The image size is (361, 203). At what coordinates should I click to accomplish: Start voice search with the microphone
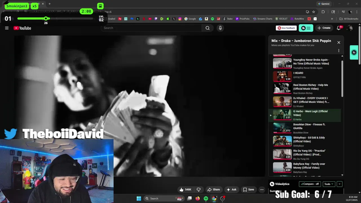(x=220, y=28)
